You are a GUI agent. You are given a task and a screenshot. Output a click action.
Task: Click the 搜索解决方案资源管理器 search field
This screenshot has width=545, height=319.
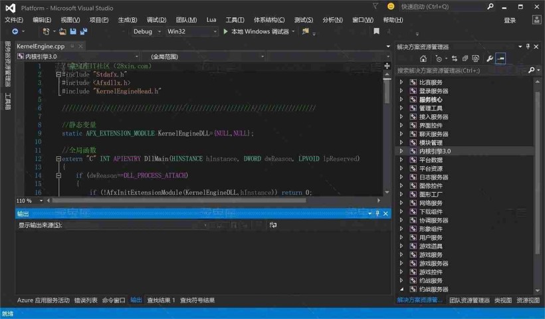click(x=461, y=70)
